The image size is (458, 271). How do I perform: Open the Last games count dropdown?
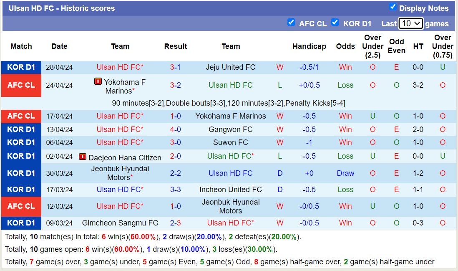click(x=411, y=23)
